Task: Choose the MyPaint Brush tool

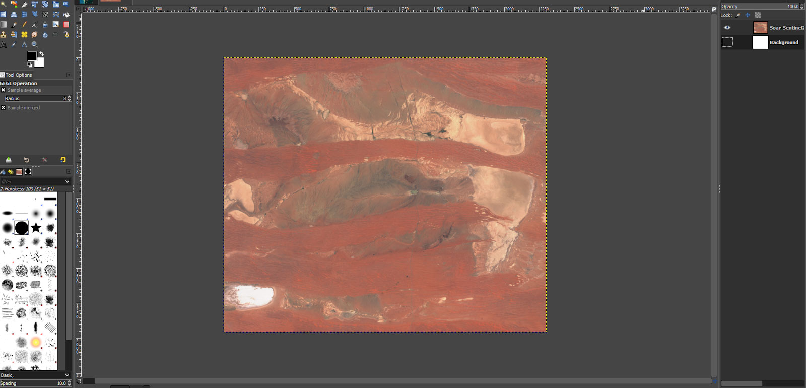Action: tap(55, 24)
